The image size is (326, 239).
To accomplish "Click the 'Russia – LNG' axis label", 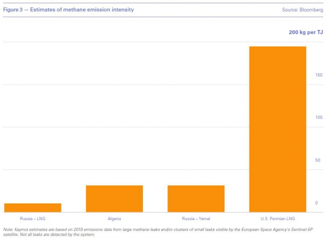I will click(33, 218).
